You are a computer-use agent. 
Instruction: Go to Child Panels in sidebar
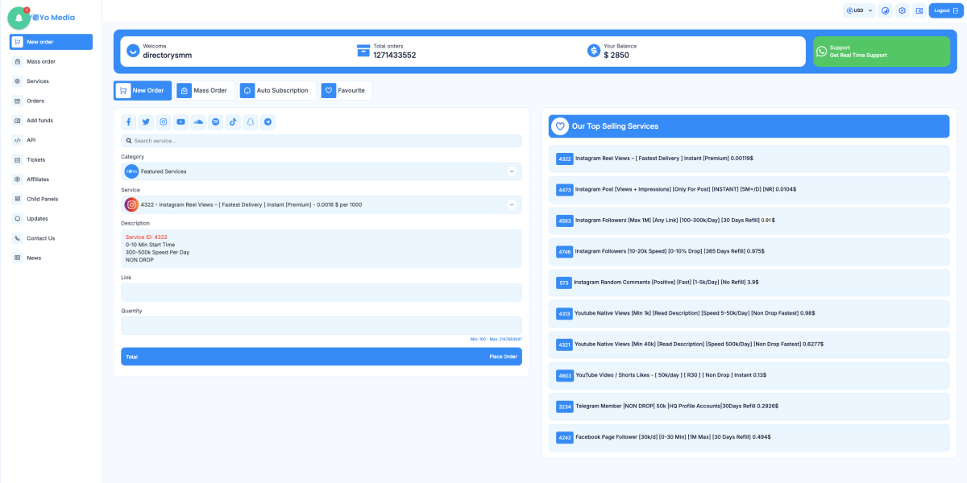pos(42,199)
